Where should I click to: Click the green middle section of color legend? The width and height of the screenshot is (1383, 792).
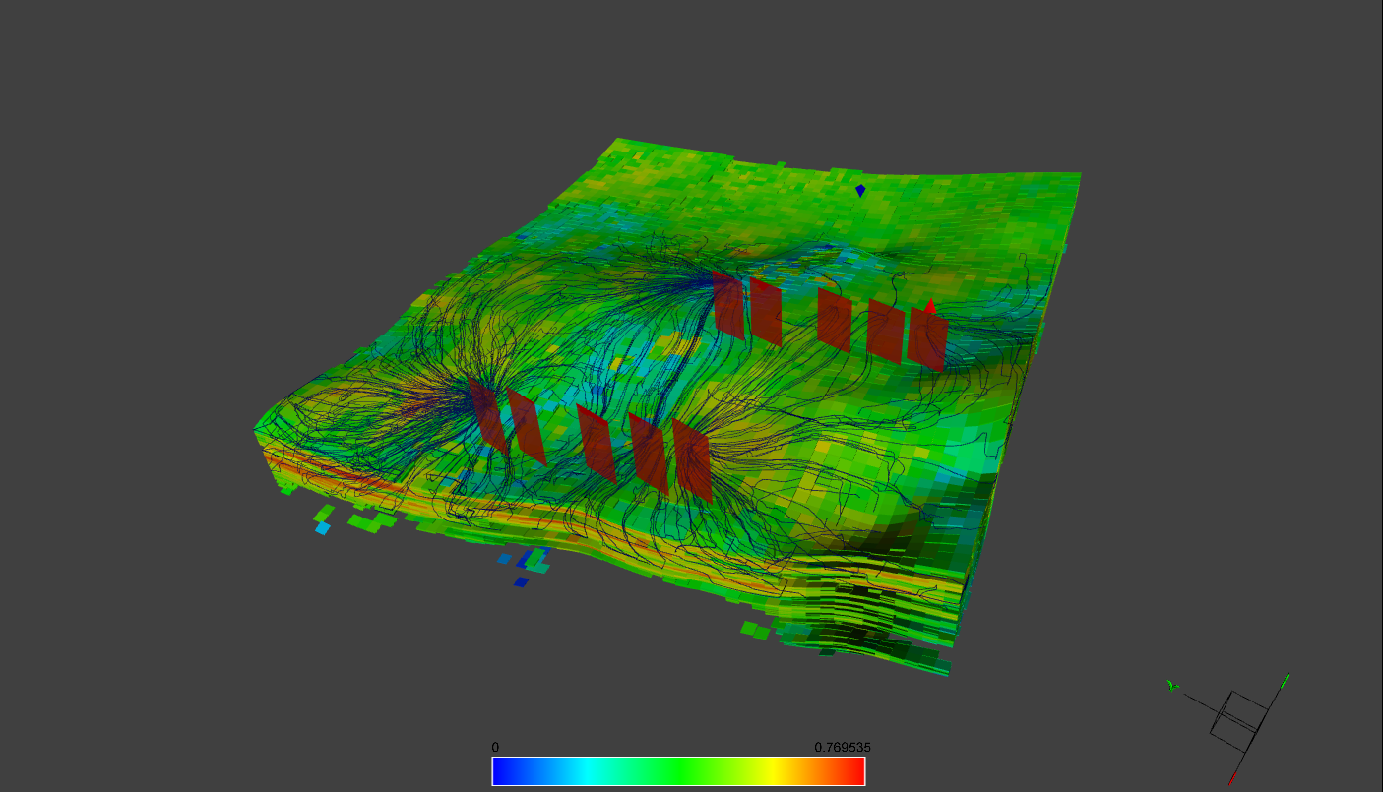point(679,771)
